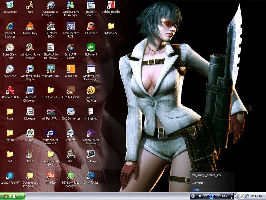Click the wireless network tray icon
This screenshot has width=266, height=200.
[x=246, y=196]
